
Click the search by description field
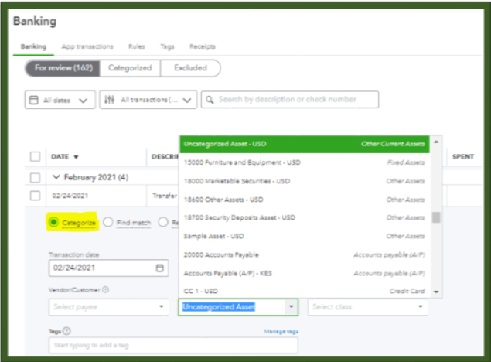pyautogui.click(x=290, y=100)
